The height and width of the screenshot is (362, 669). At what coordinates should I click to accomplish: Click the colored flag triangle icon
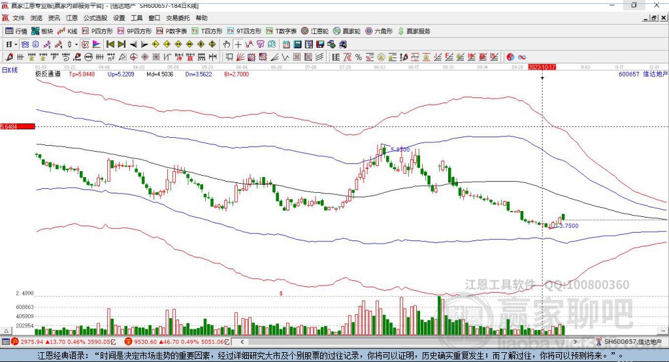click(97, 44)
